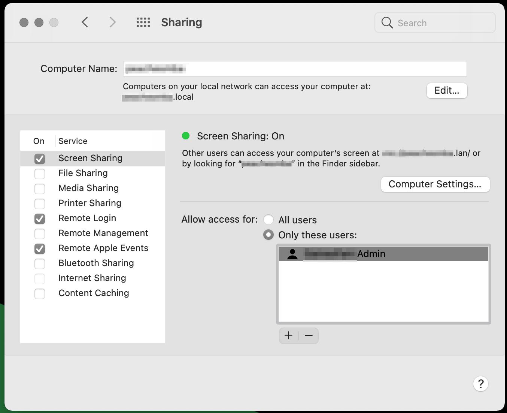
Task: Select the File Sharing service row
Action: point(92,174)
